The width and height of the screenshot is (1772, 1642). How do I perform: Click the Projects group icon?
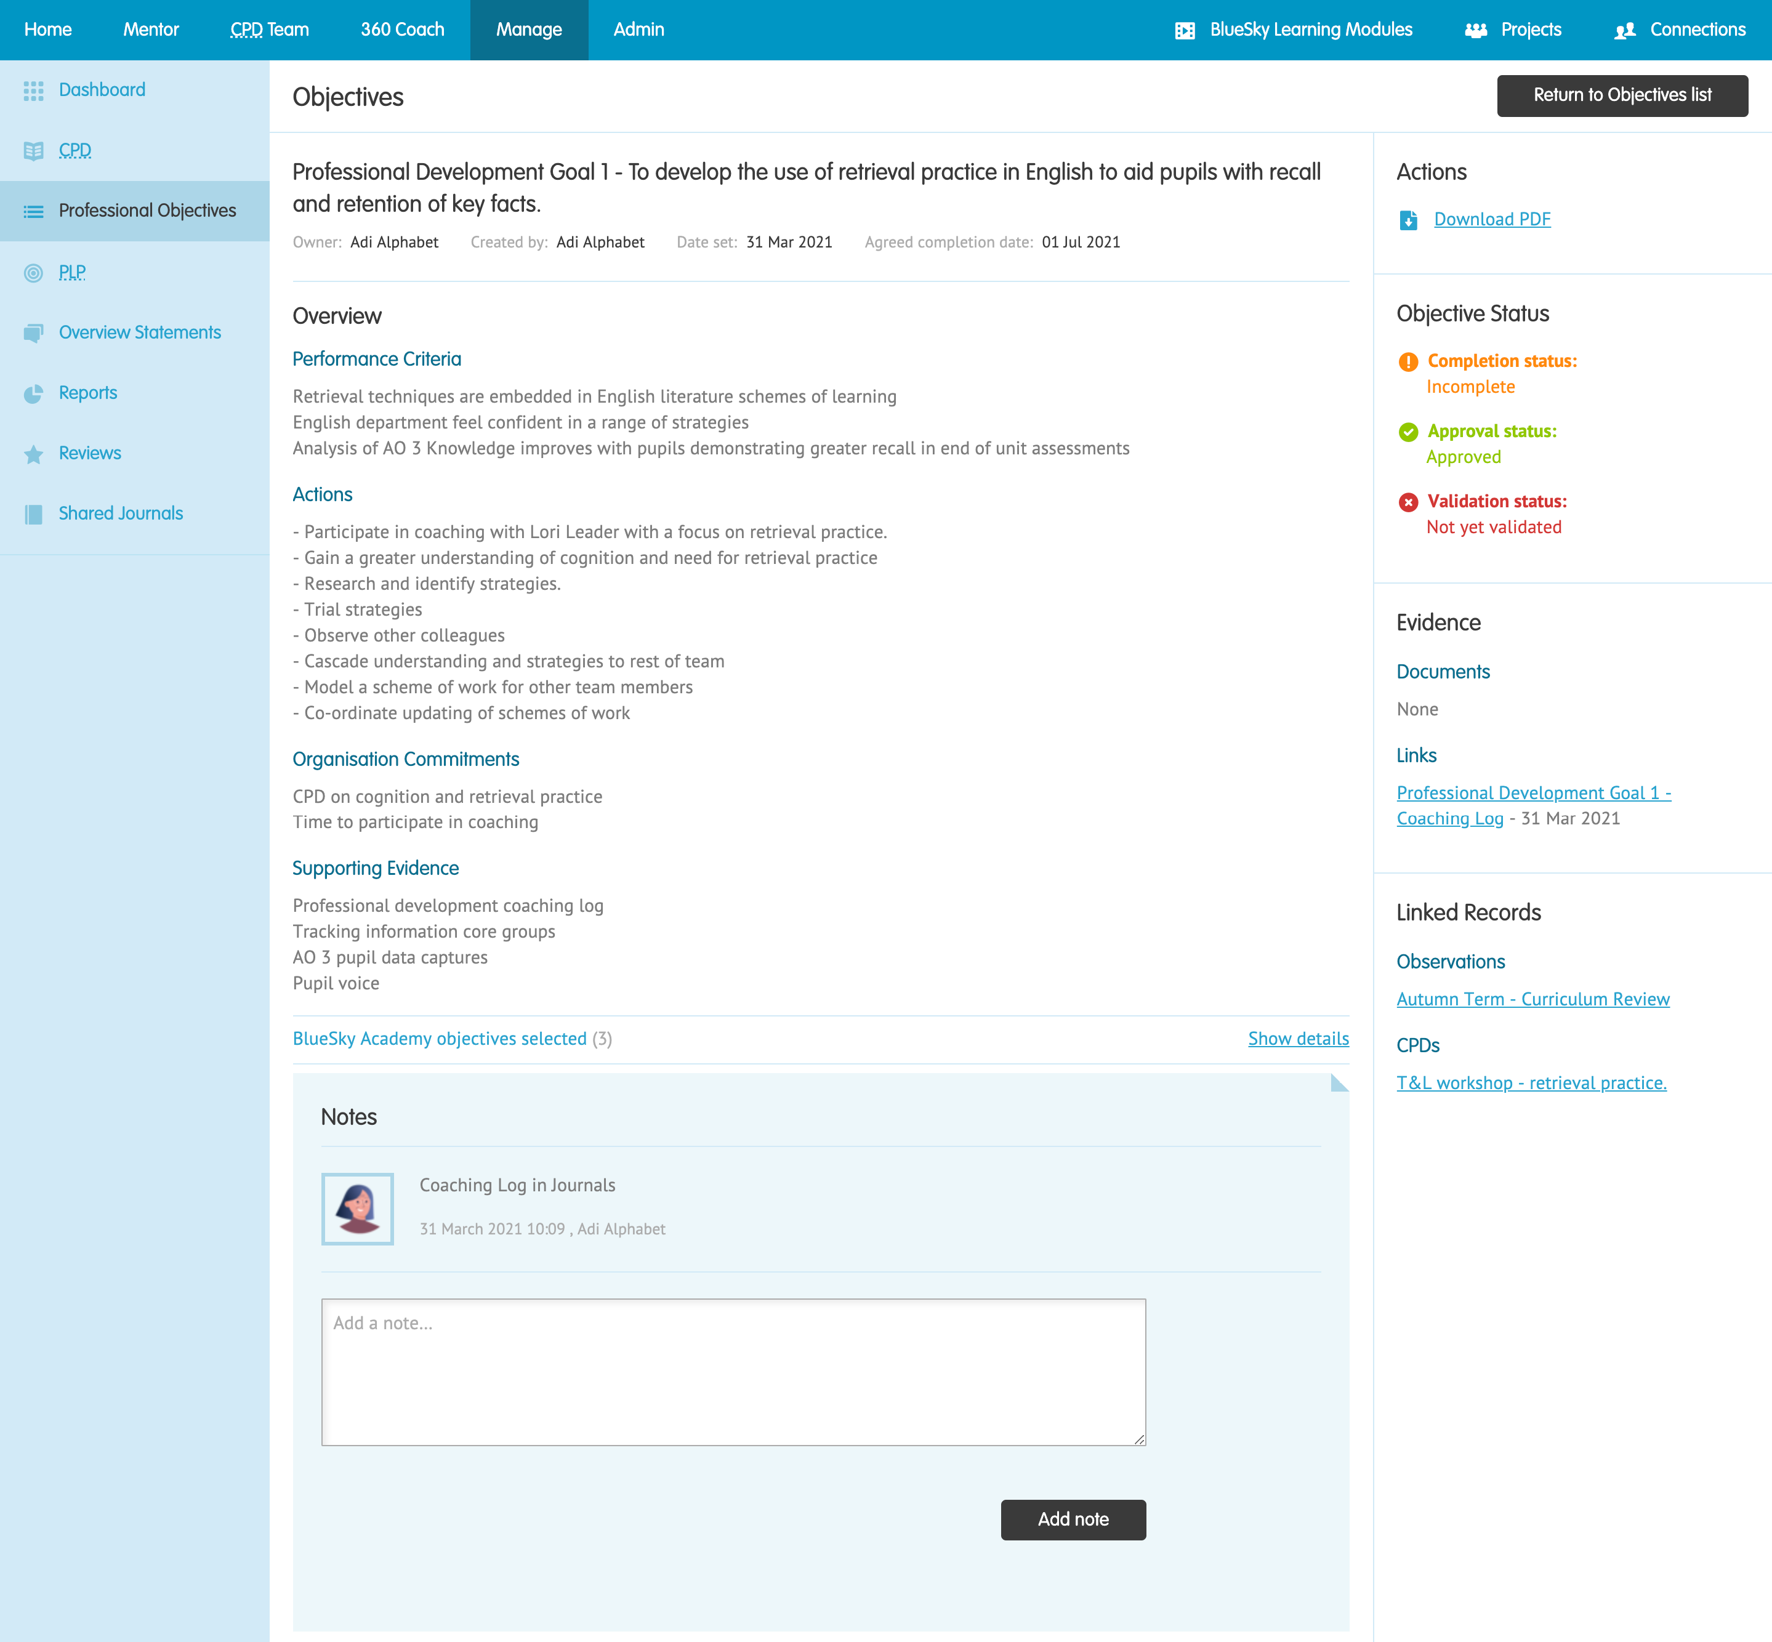(x=1476, y=30)
